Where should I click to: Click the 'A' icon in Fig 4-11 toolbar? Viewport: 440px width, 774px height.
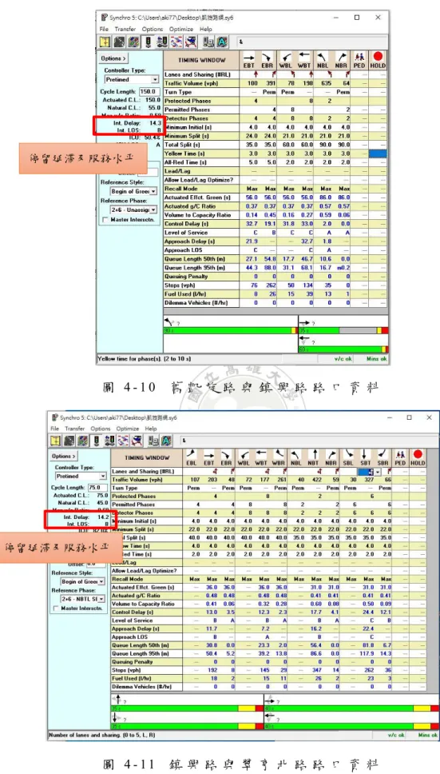point(168,441)
